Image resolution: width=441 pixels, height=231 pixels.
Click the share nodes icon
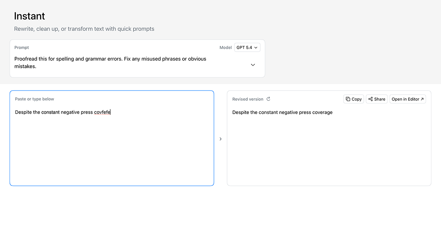(370, 99)
